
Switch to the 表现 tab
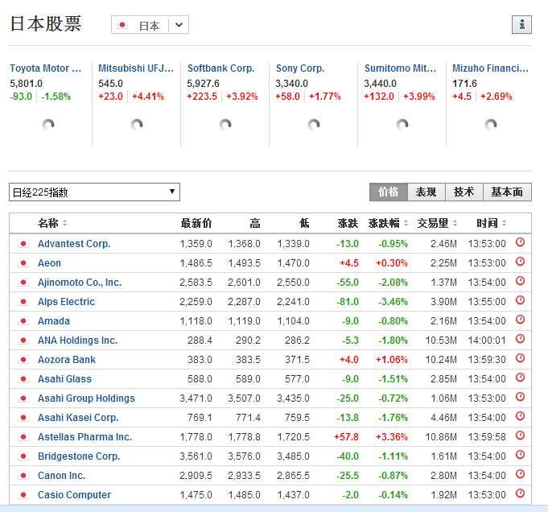tap(426, 192)
